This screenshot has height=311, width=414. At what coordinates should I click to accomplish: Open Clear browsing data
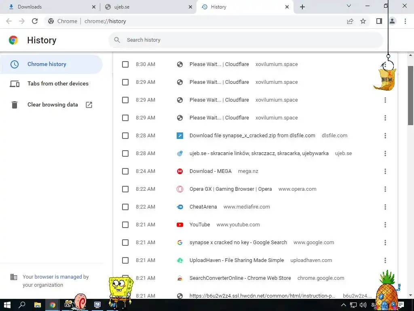coord(51,105)
